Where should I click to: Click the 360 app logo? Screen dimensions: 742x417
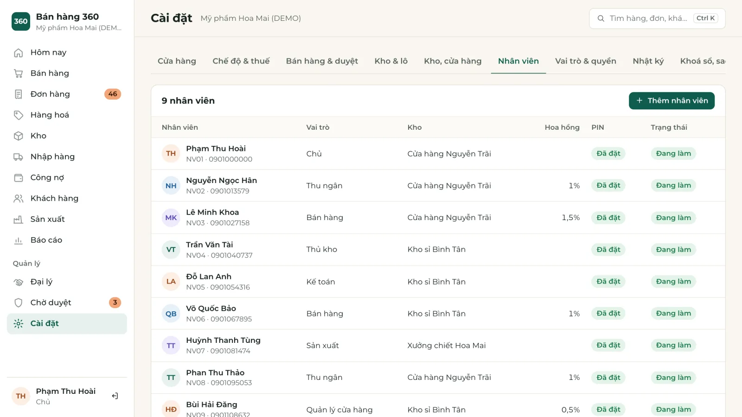point(21,21)
